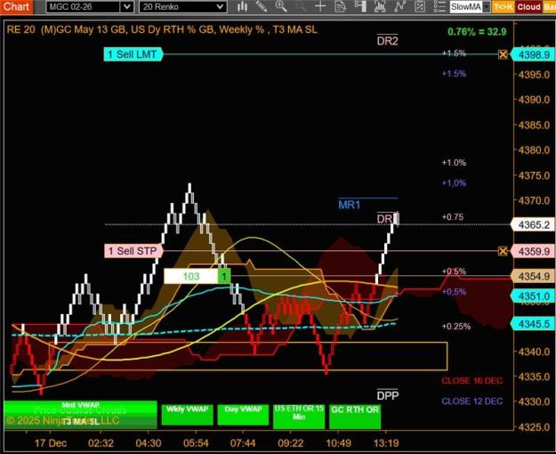Click the +0.25% level label

click(x=456, y=326)
